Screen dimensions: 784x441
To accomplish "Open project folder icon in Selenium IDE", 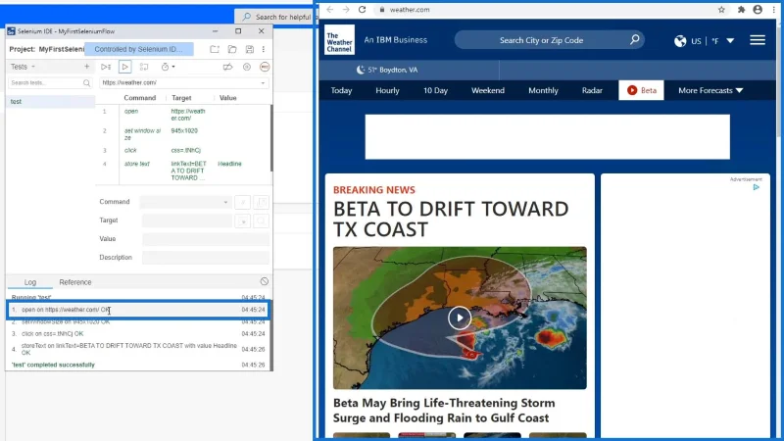I will (x=232, y=49).
